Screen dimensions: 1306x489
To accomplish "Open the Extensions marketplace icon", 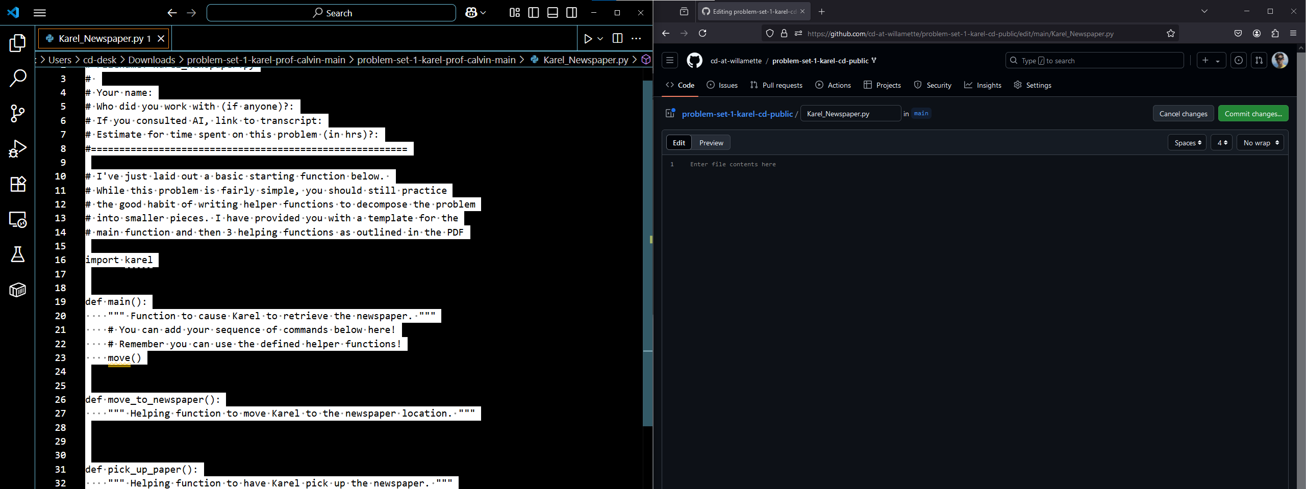I will pyautogui.click(x=17, y=184).
